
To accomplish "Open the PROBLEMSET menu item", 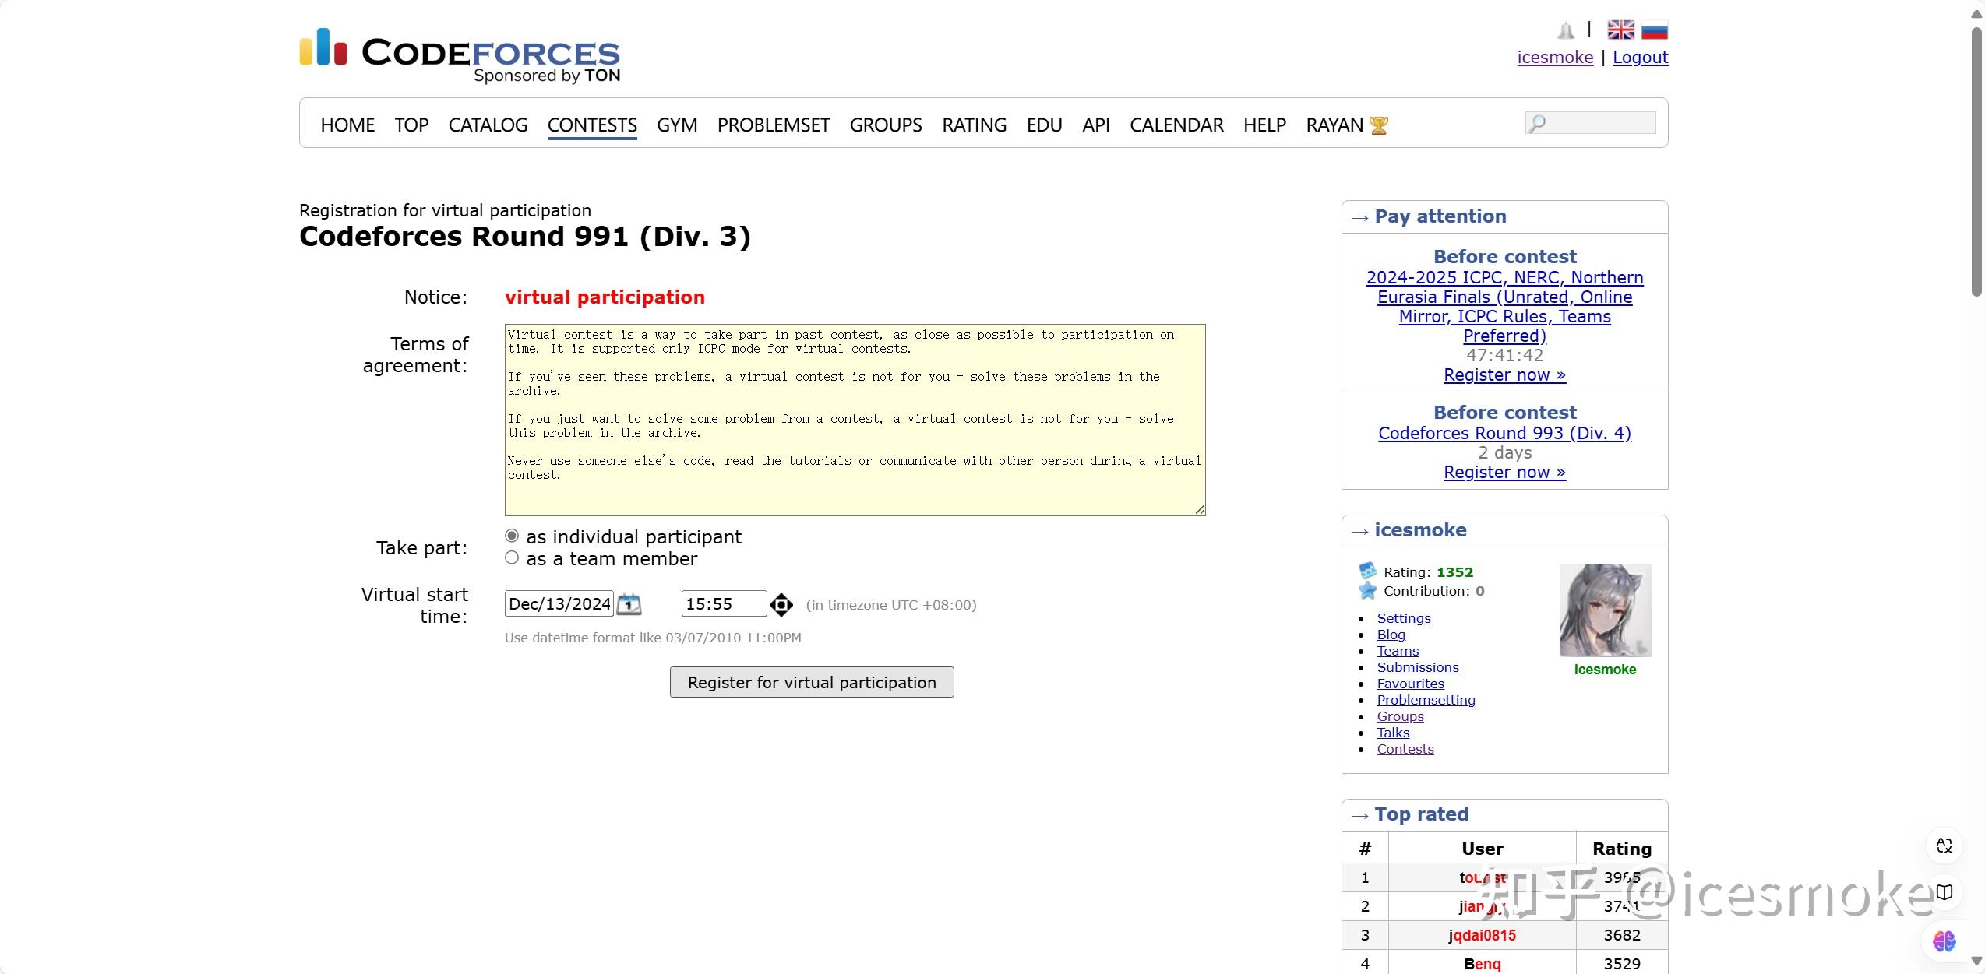I will click(773, 125).
